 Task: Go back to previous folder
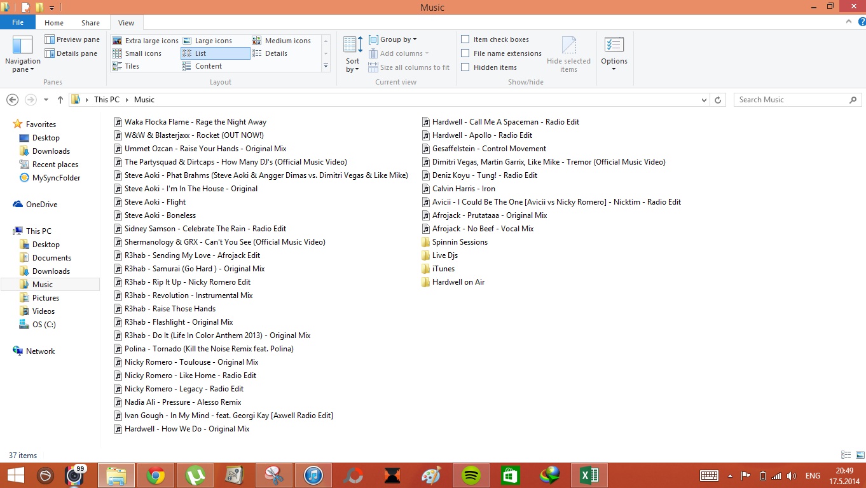[x=12, y=100]
